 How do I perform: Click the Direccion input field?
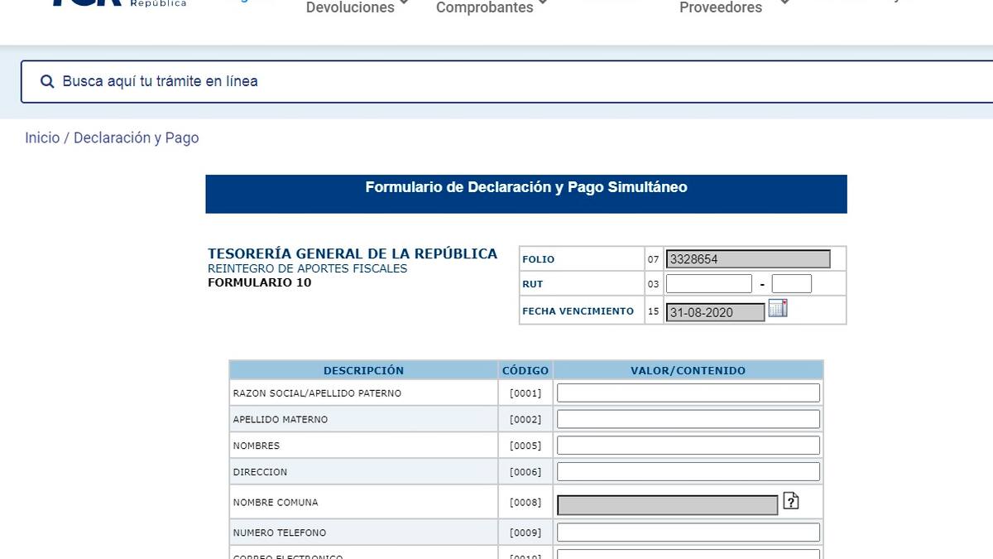point(688,472)
